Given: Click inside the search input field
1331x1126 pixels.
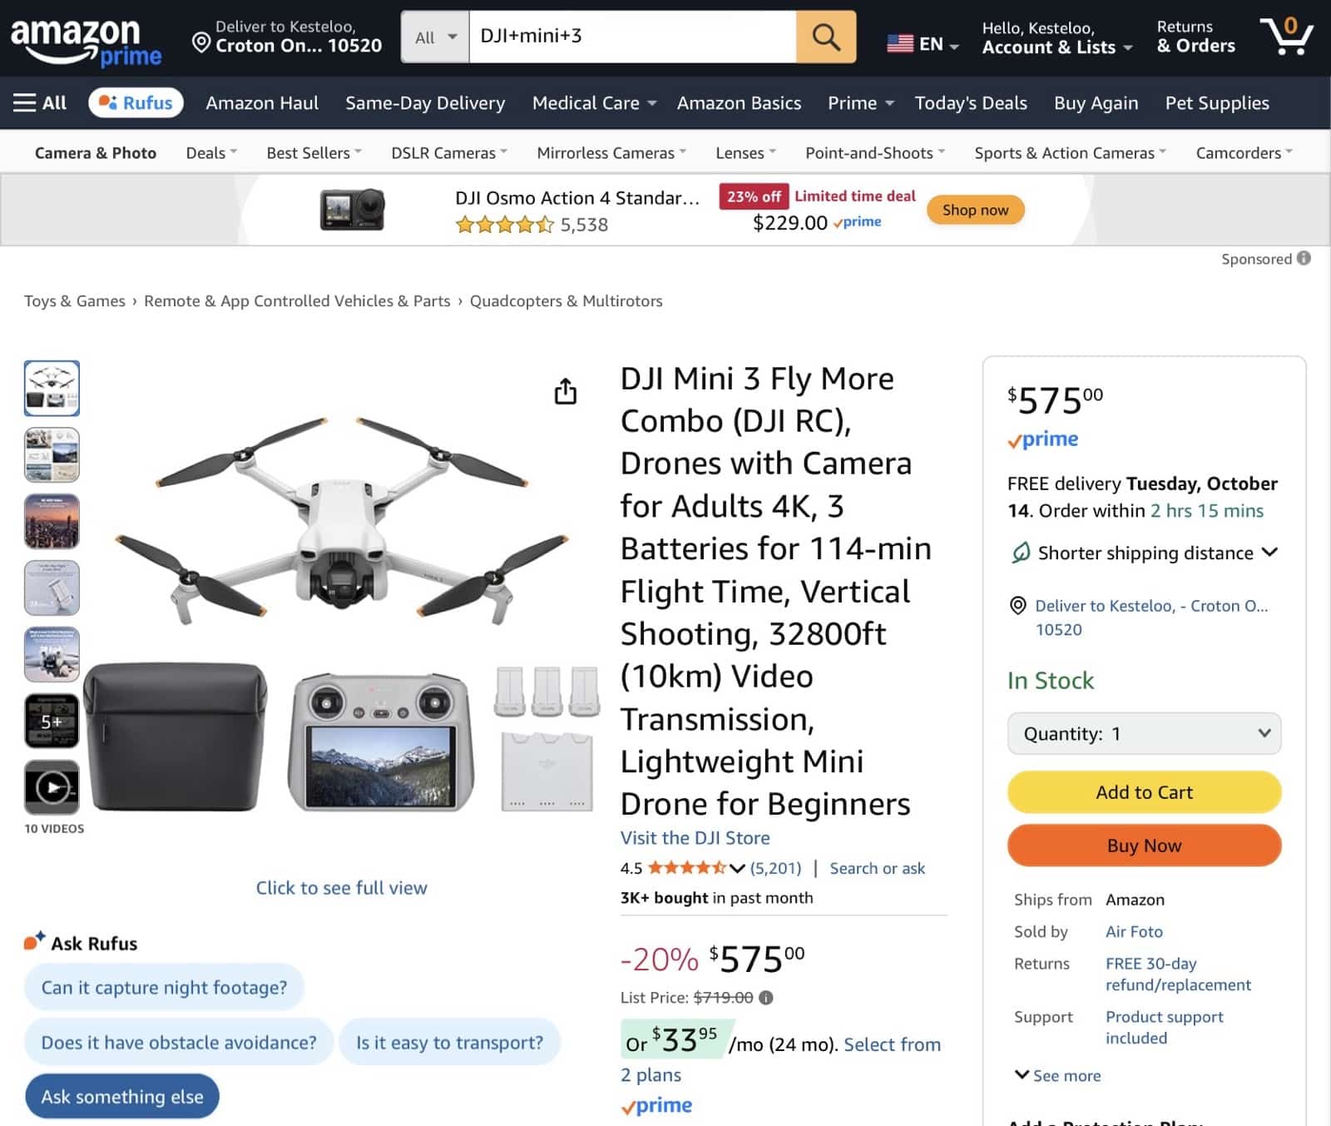Looking at the screenshot, I should [x=632, y=37].
